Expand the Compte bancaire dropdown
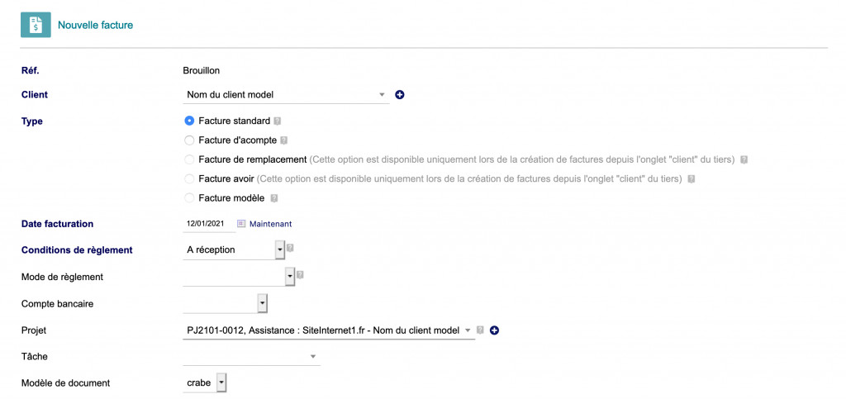This screenshot has height=399, width=846. point(262,304)
